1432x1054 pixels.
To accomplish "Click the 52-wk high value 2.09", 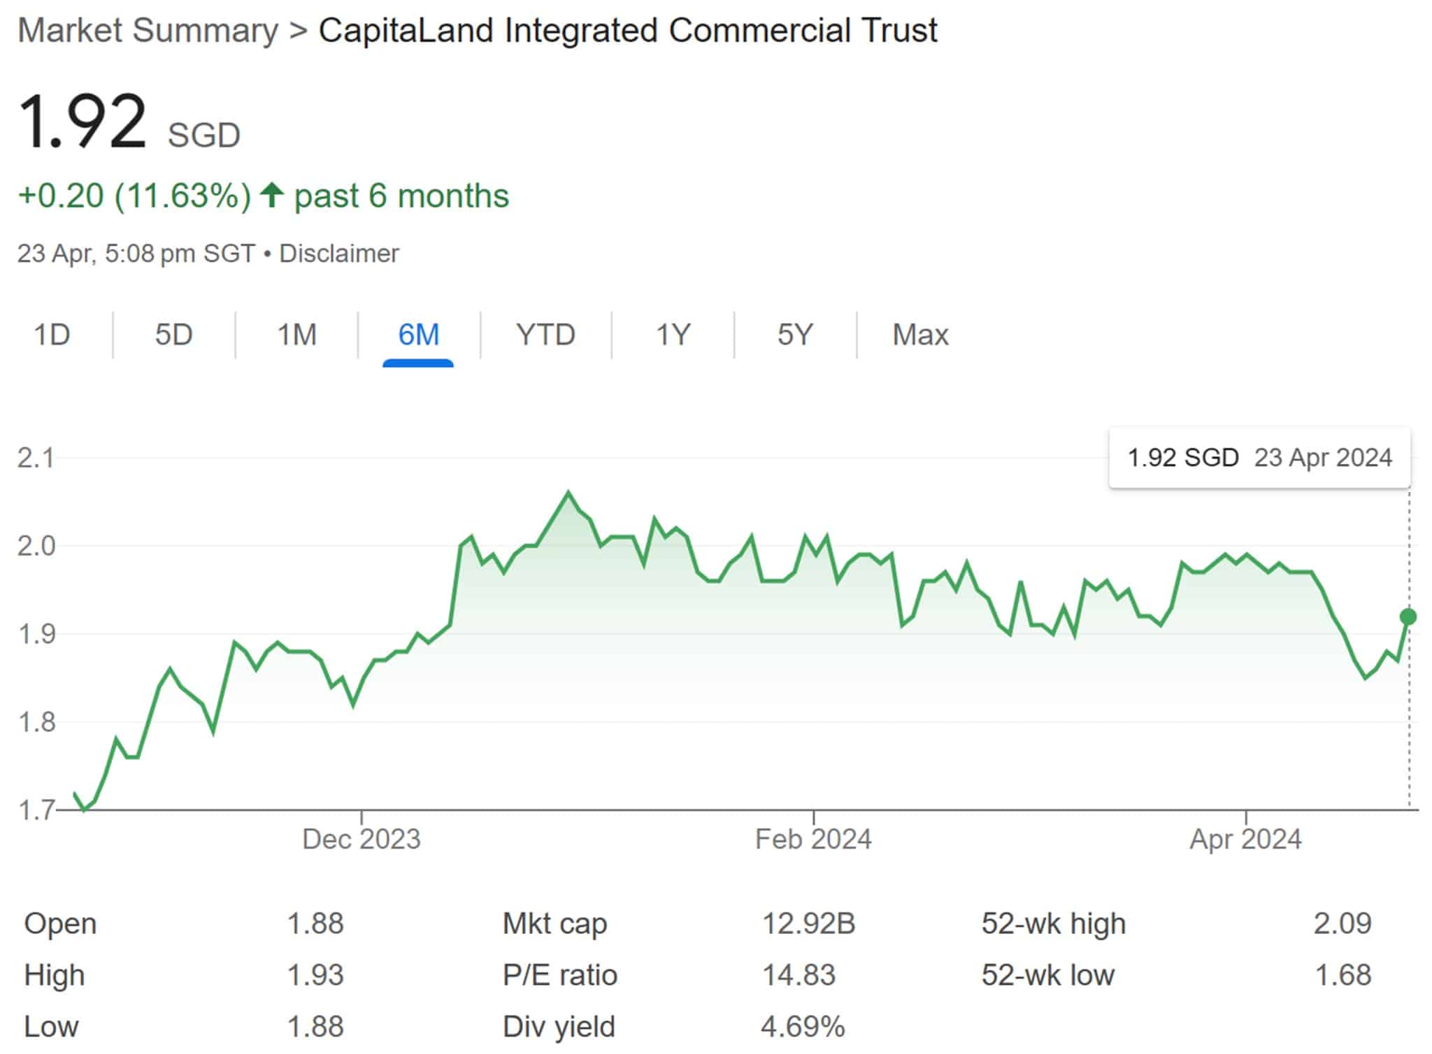I will 1342,923.
